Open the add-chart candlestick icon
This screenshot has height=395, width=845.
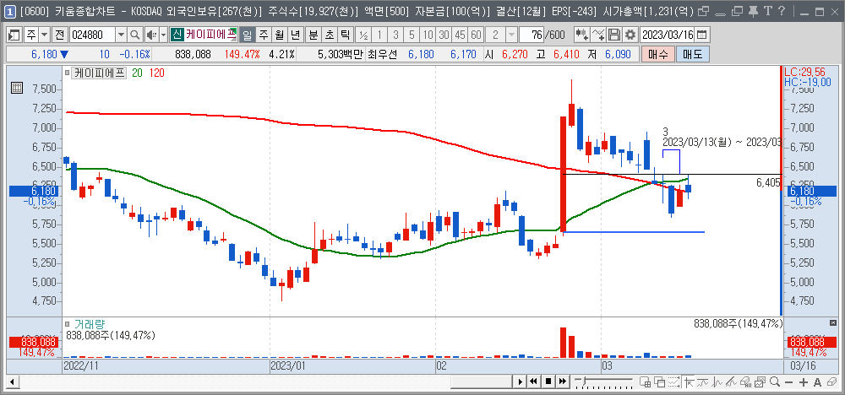point(581,35)
